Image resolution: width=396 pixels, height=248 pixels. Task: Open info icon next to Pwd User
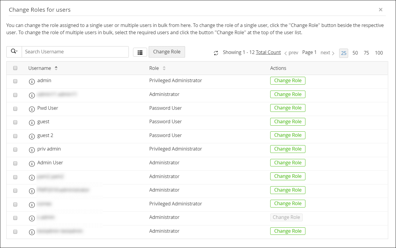click(x=32, y=109)
